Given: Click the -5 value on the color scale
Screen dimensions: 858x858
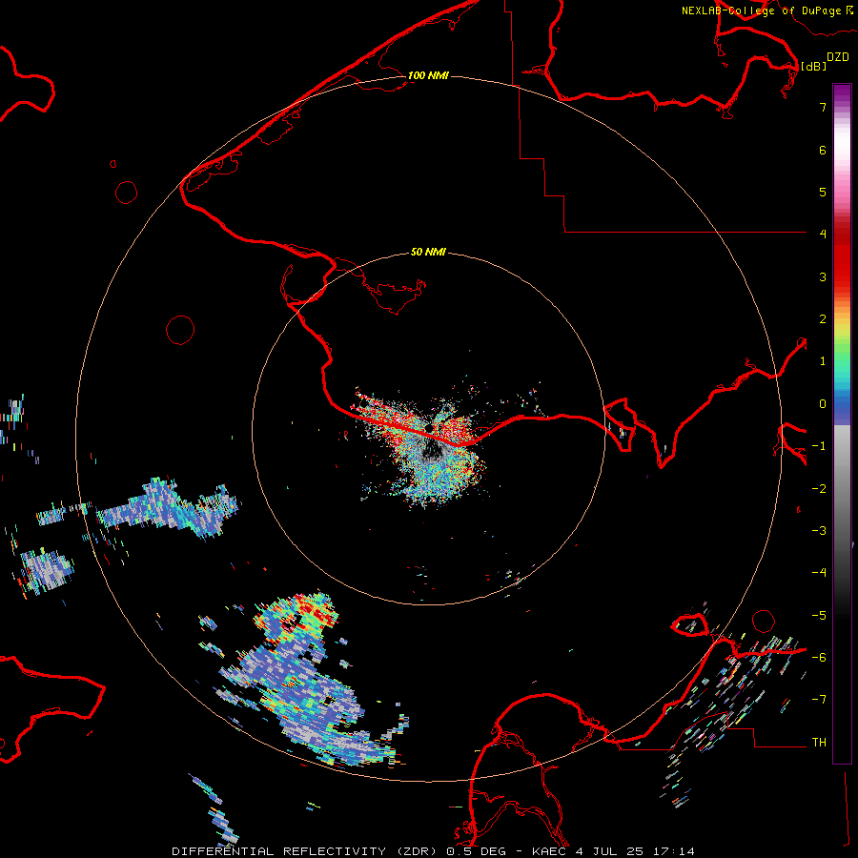Looking at the screenshot, I should [x=819, y=616].
